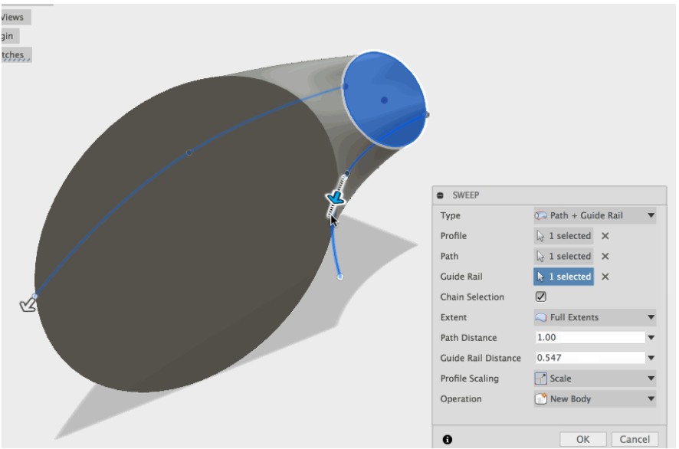The width and height of the screenshot is (679, 449).
Task: Click the Guide Rail Distance field showing 0.547
Action: (x=589, y=358)
